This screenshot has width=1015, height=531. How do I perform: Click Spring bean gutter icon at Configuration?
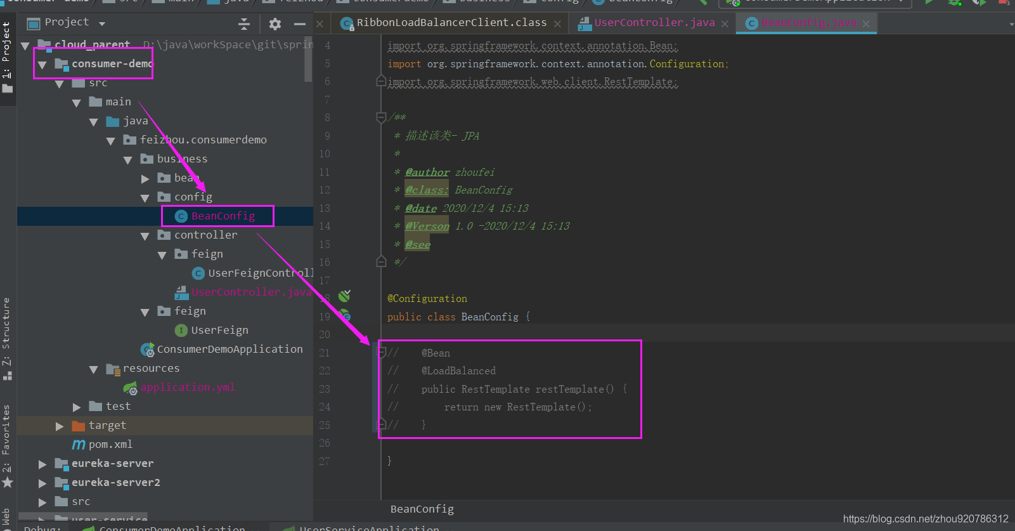(x=344, y=296)
